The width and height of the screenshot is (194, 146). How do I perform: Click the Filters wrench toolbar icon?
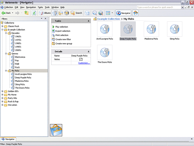coord(55,13)
